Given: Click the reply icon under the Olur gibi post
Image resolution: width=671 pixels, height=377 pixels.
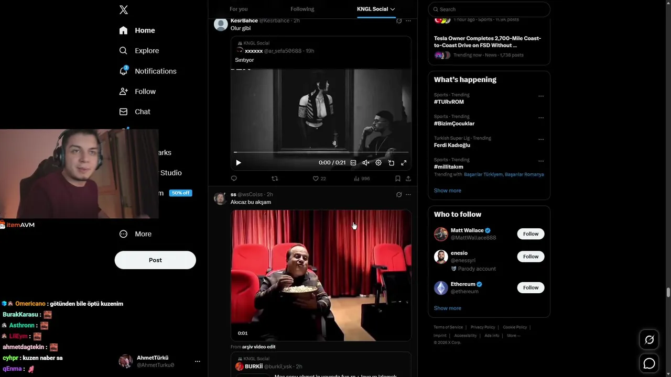Looking at the screenshot, I should (234, 179).
